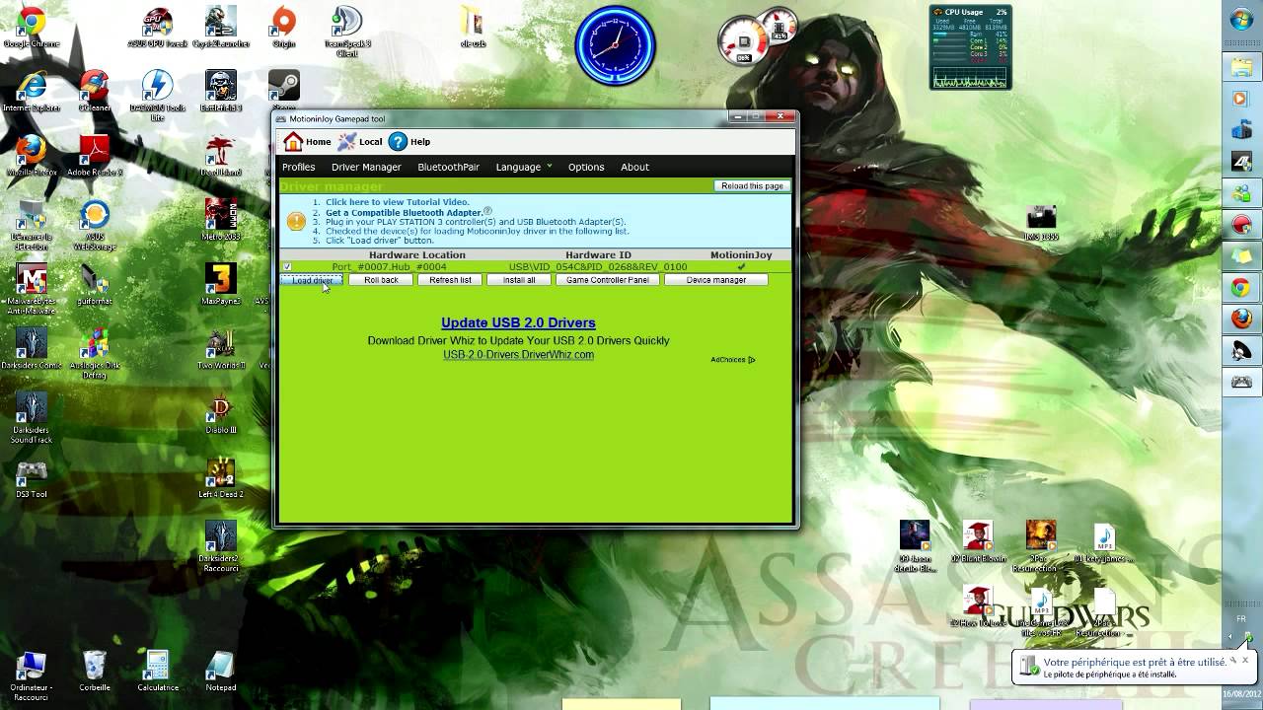Viewport: 1263px width, 710px height.
Task: Click the Windows Start orb
Action: tap(1240, 21)
